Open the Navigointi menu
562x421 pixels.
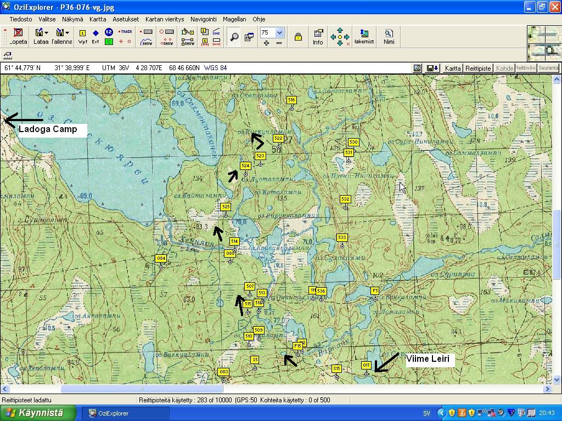pos(204,19)
